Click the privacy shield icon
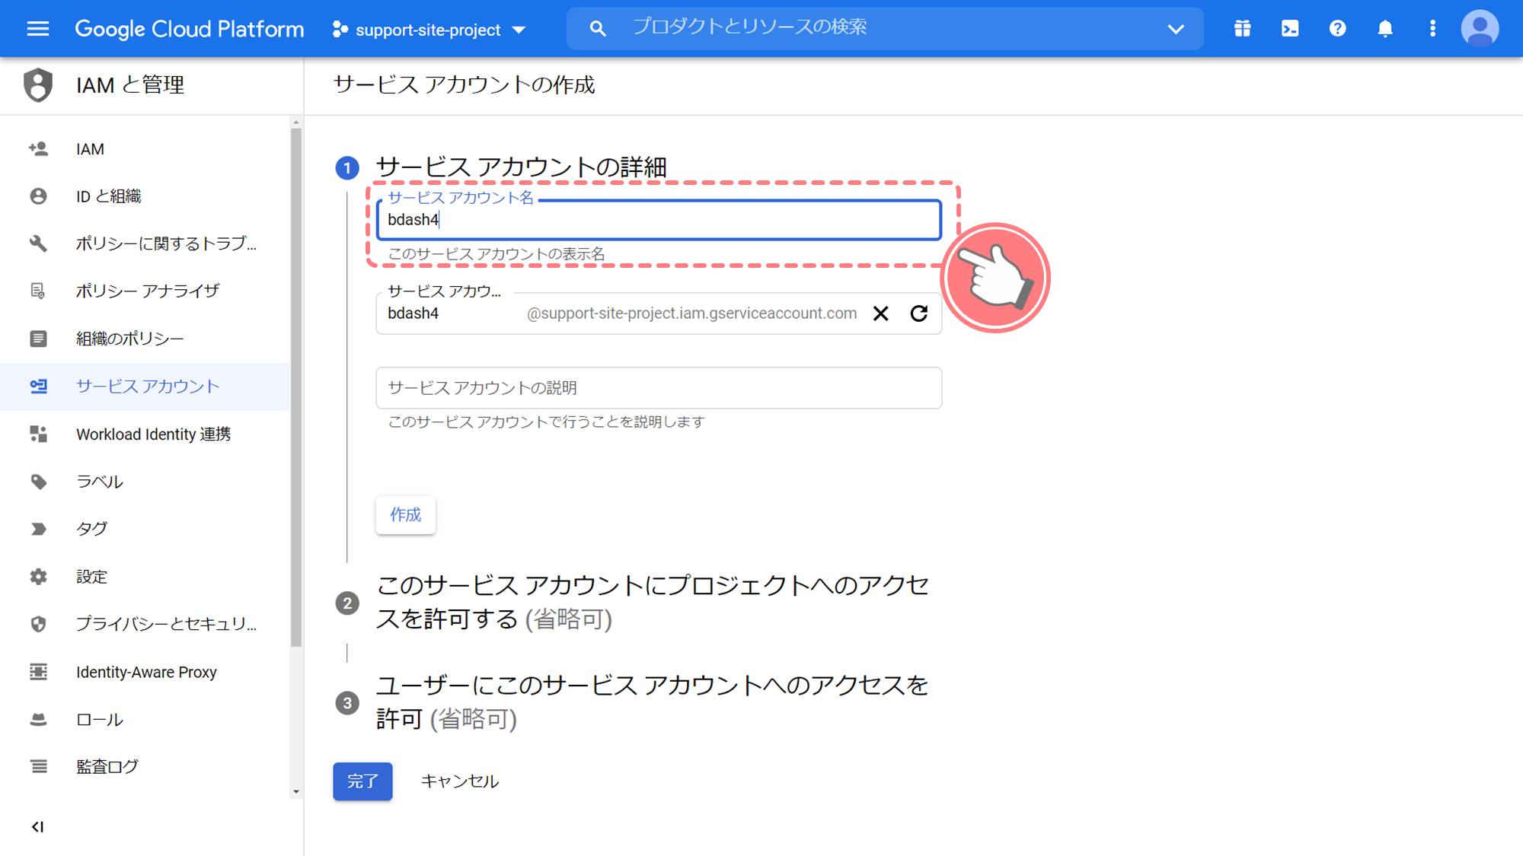 38,624
